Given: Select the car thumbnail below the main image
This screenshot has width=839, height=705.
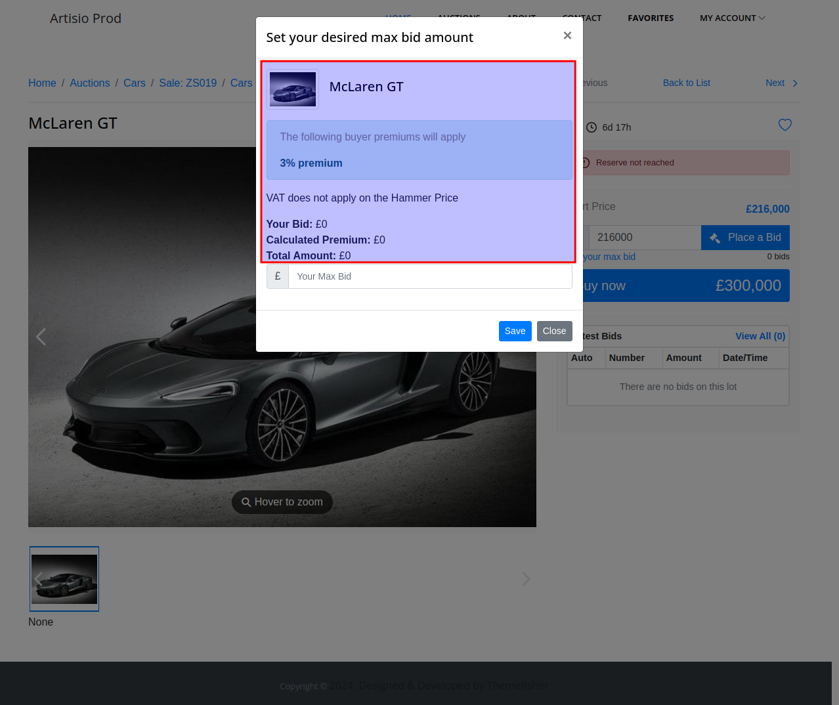Looking at the screenshot, I should point(64,579).
